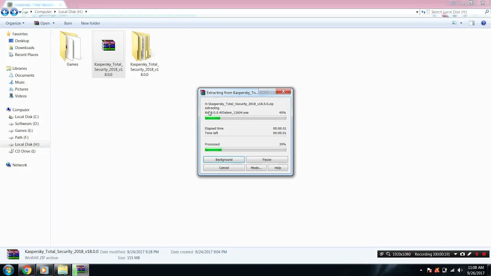This screenshot has width=491, height=276.
Task: Click the Mode... button in extraction dialog
Action: point(256,168)
